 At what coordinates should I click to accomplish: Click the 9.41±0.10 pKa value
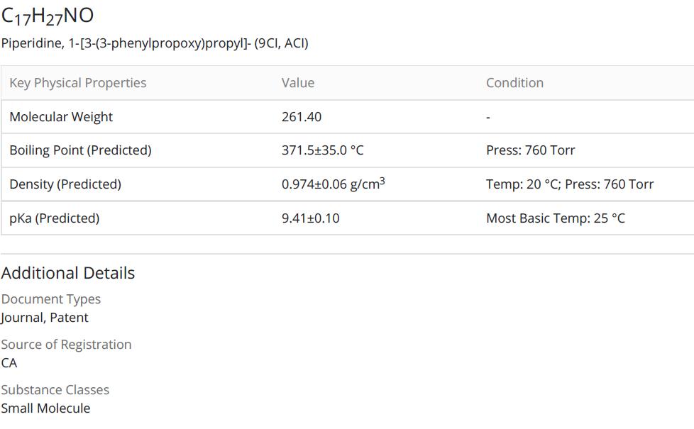[310, 218]
